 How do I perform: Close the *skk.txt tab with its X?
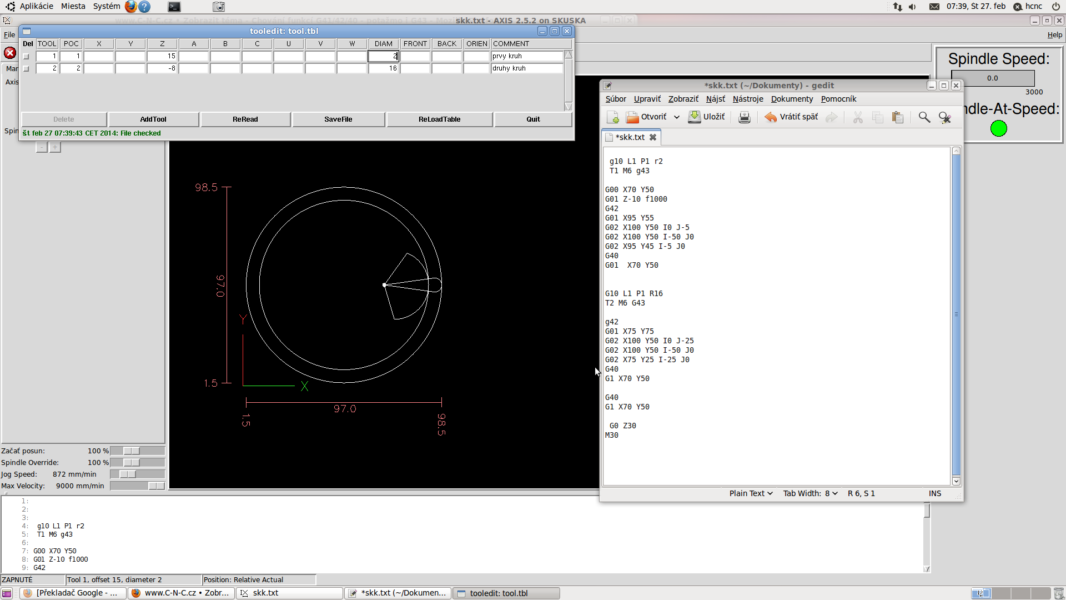tap(653, 137)
